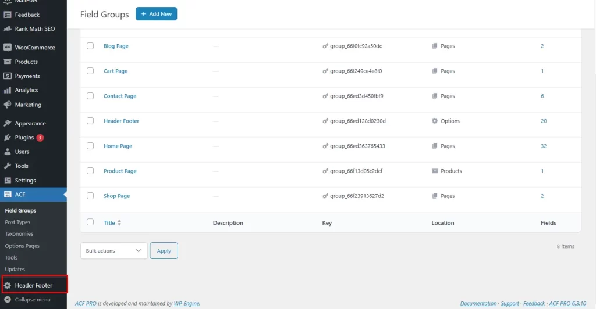This screenshot has width=596, height=309.
Task: Click the Plugins update count badge
Action: [40, 138]
